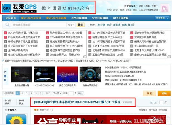Expand the 快捷通道 dropdown
Viewport: 172px width, 125px height.
coord(162,18)
